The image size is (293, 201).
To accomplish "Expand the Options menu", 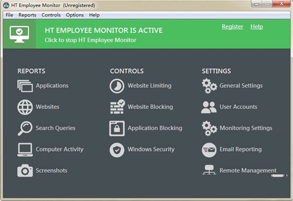I will pyautogui.click(x=75, y=15).
